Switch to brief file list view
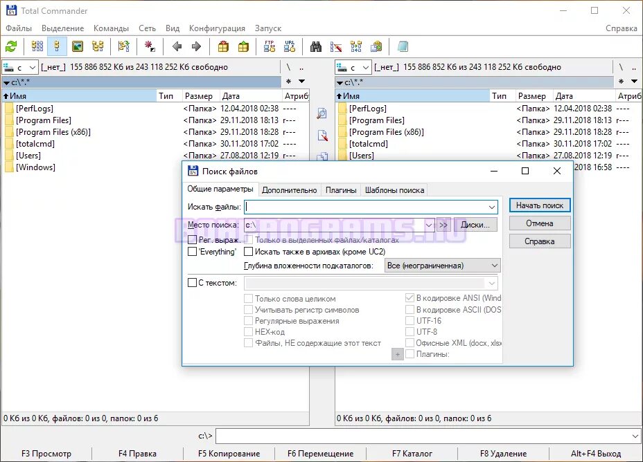Screen dimensions: 643x462 click(x=37, y=46)
